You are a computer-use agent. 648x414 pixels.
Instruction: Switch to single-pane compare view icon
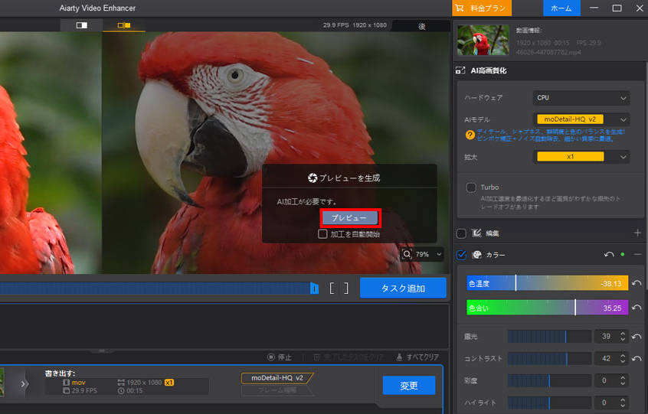(81, 25)
